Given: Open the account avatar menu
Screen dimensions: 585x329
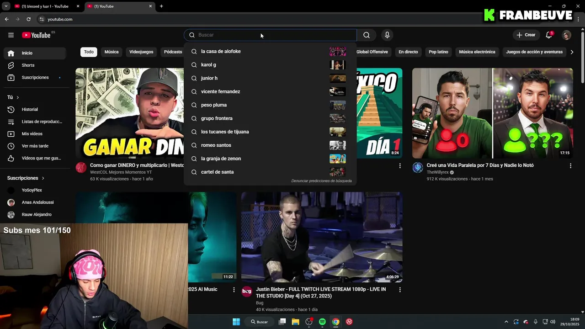Looking at the screenshot, I should click(567, 35).
